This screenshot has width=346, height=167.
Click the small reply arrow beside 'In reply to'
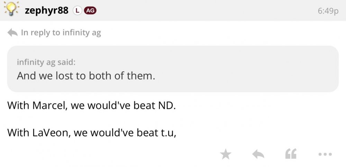[x=12, y=33]
